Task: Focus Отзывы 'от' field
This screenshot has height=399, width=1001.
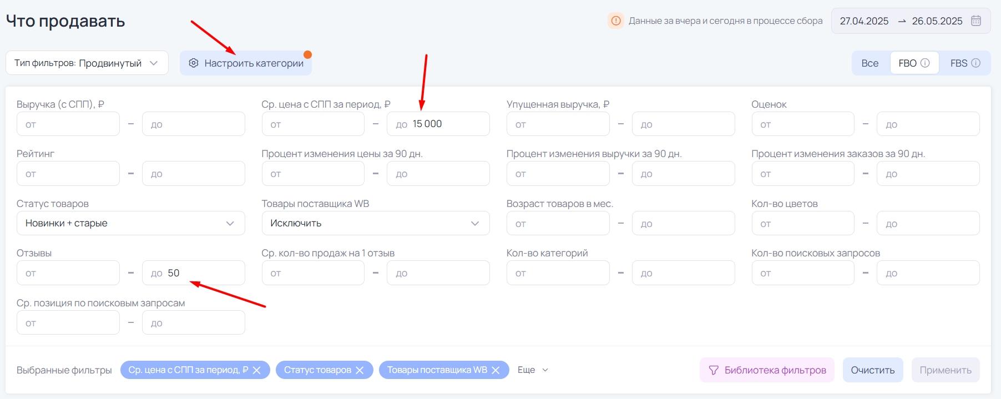Action: tap(68, 273)
